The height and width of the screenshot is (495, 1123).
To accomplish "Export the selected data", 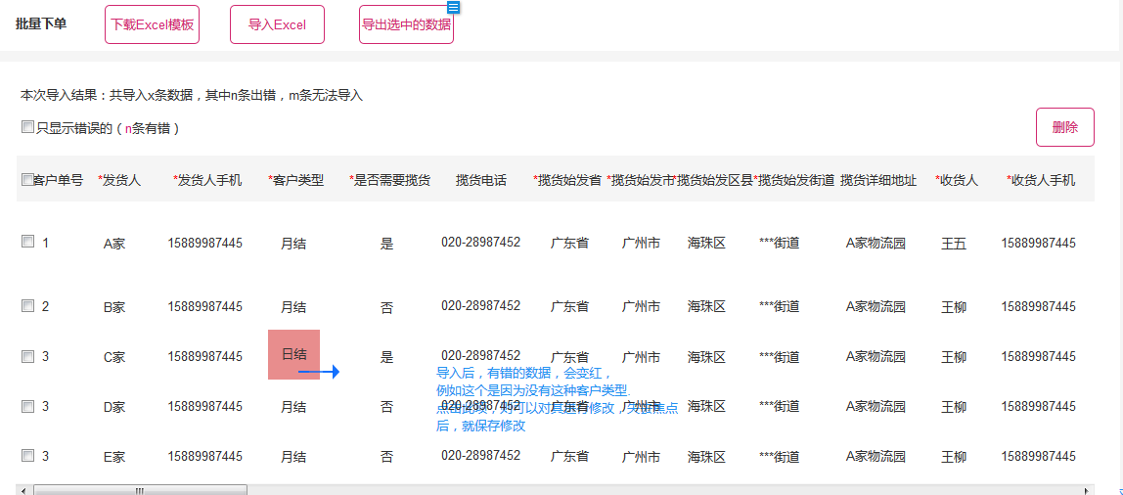I will tap(406, 24).
